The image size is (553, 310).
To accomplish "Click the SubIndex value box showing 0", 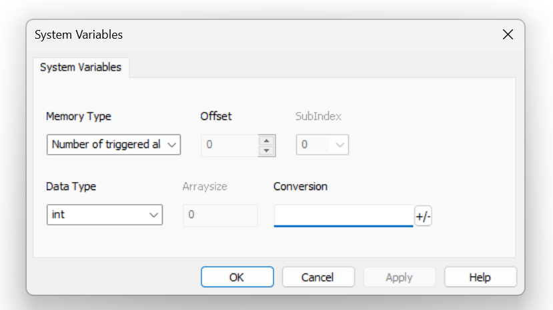I will (x=322, y=145).
